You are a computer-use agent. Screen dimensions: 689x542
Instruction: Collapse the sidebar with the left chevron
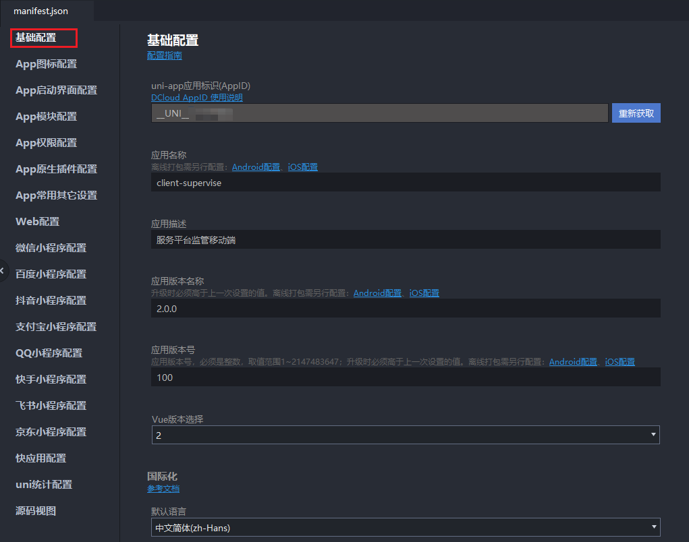(2, 270)
